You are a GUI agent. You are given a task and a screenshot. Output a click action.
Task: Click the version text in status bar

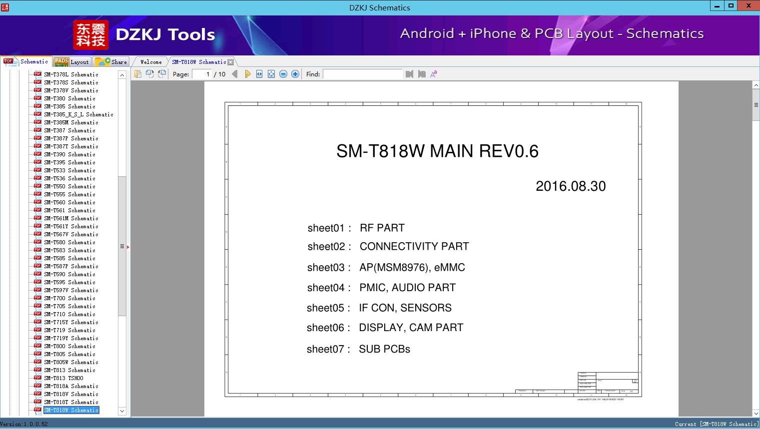click(x=24, y=424)
